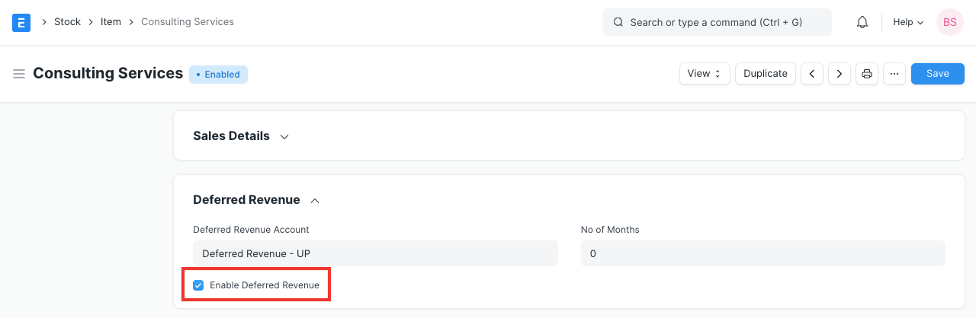Image resolution: width=976 pixels, height=318 pixels.
Task: Click the ERPNext home logo icon
Action: click(x=21, y=22)
